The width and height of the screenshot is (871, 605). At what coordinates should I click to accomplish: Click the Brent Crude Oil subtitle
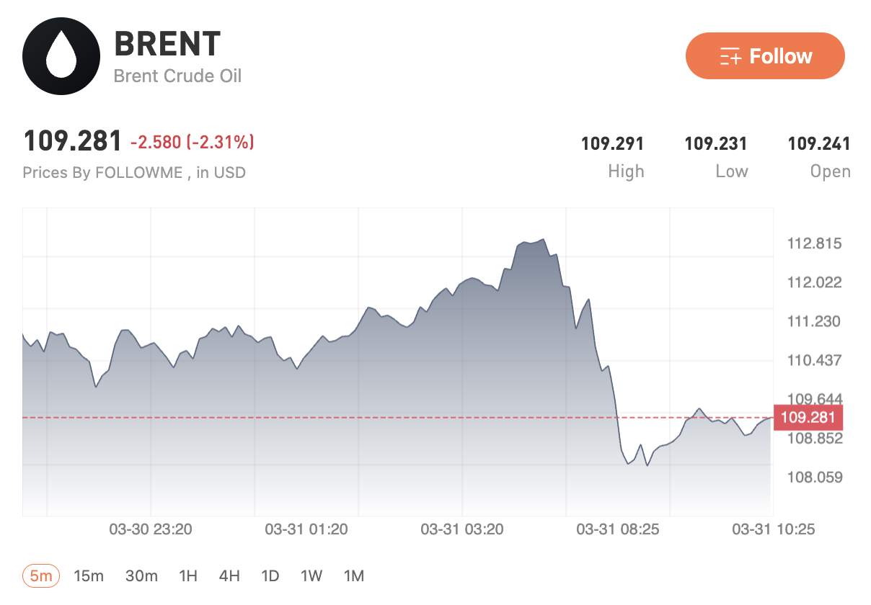177,76
